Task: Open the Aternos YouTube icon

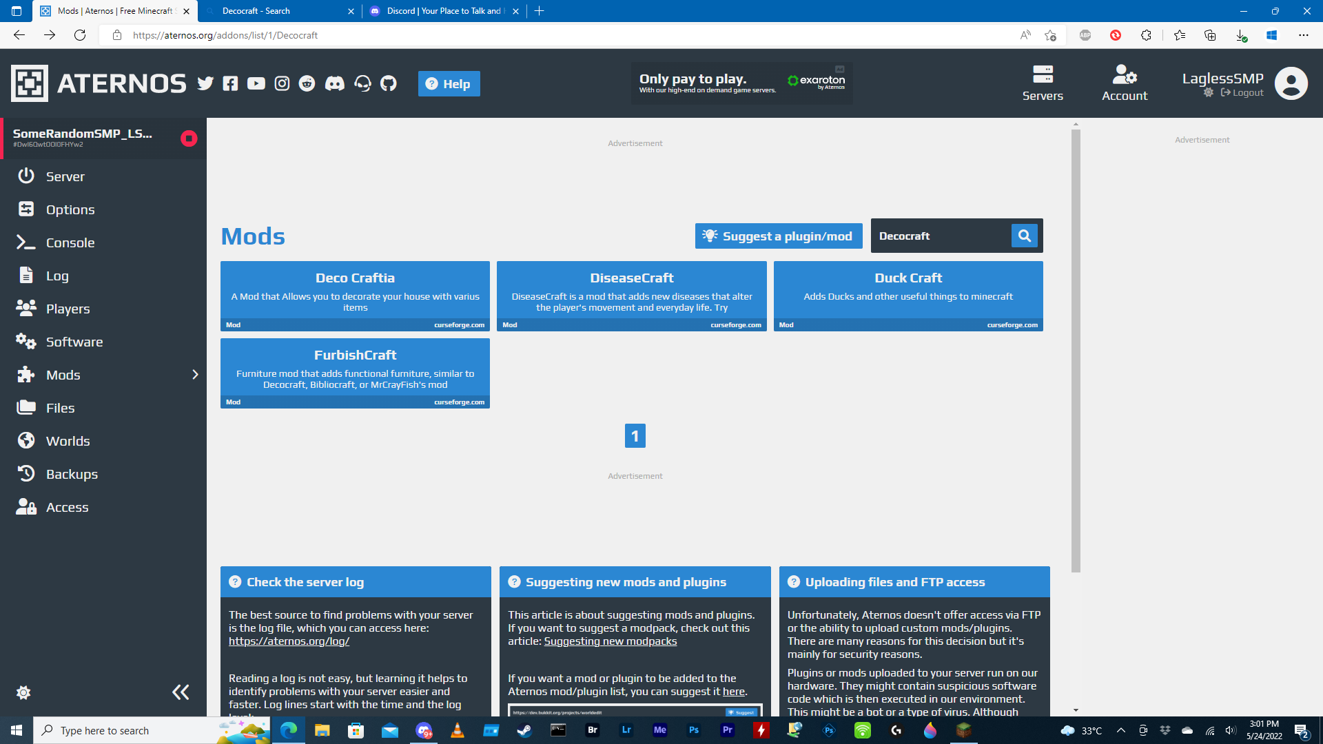Action: 256,83
